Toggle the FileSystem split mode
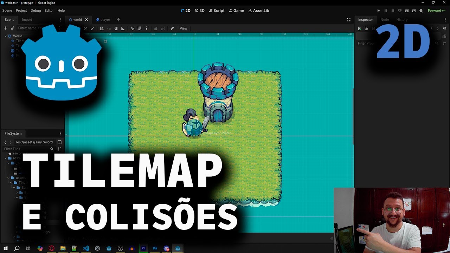This screenshot has height=253, width=450. [x=59, y=142]
